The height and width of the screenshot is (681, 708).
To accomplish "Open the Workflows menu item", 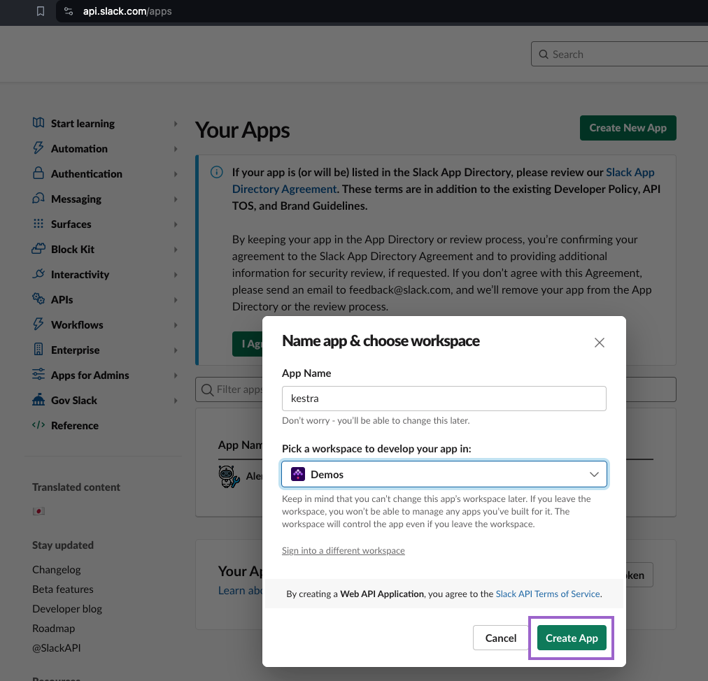I will coord(77,324).
